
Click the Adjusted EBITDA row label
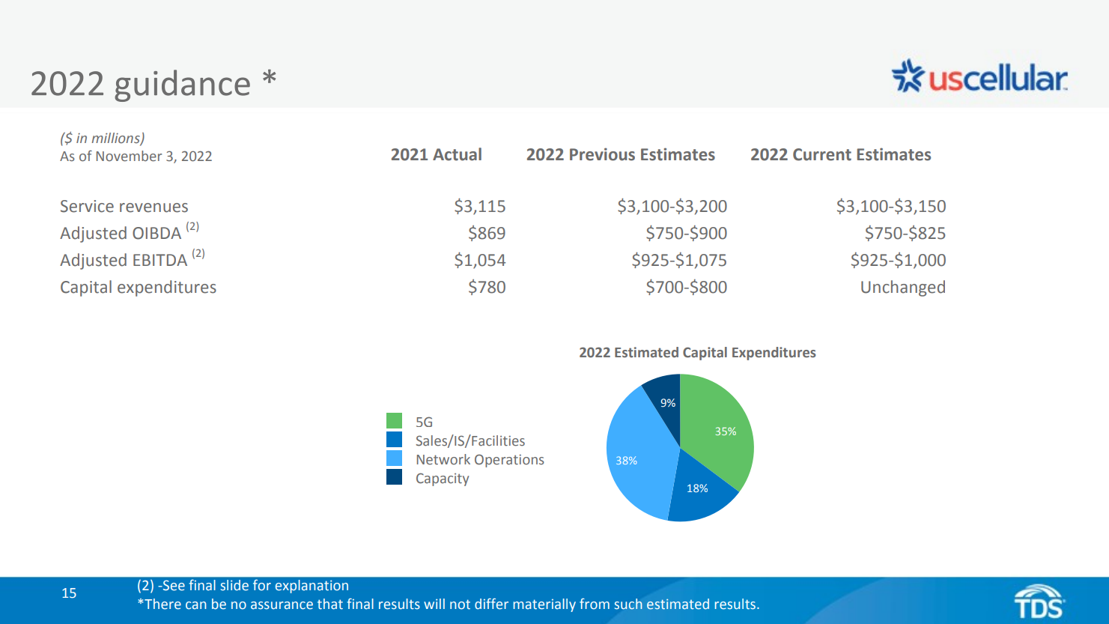[124, 261]
